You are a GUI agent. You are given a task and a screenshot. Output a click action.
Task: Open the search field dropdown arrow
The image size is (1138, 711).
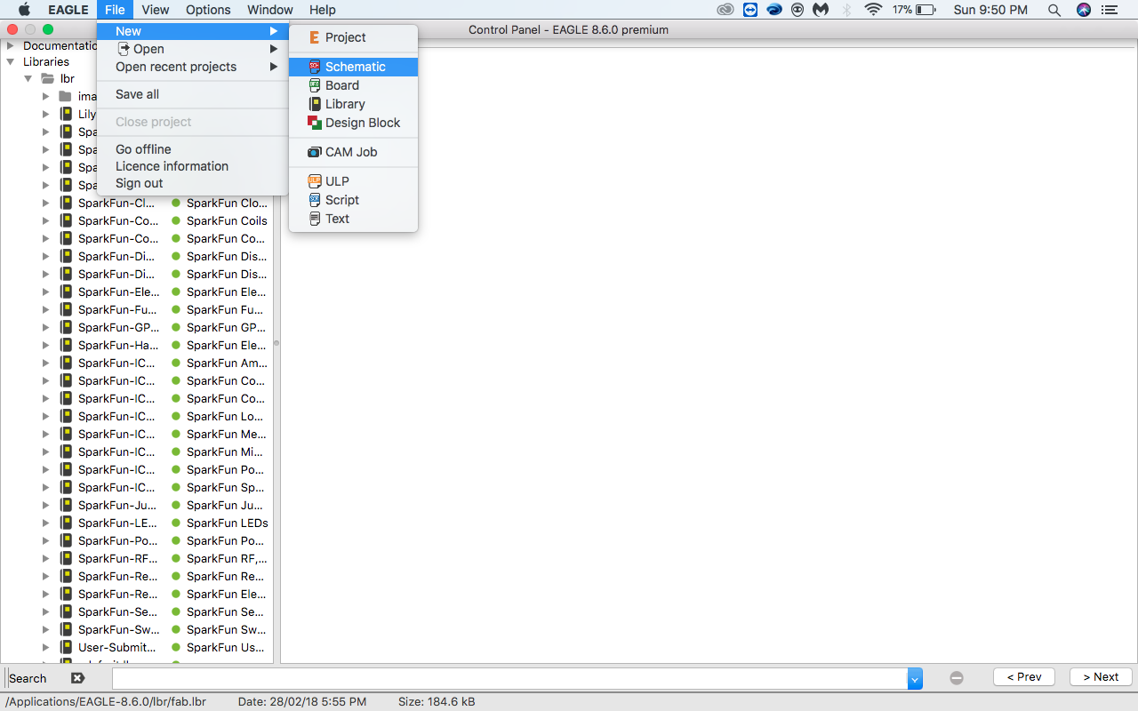(x=915, y=679)
